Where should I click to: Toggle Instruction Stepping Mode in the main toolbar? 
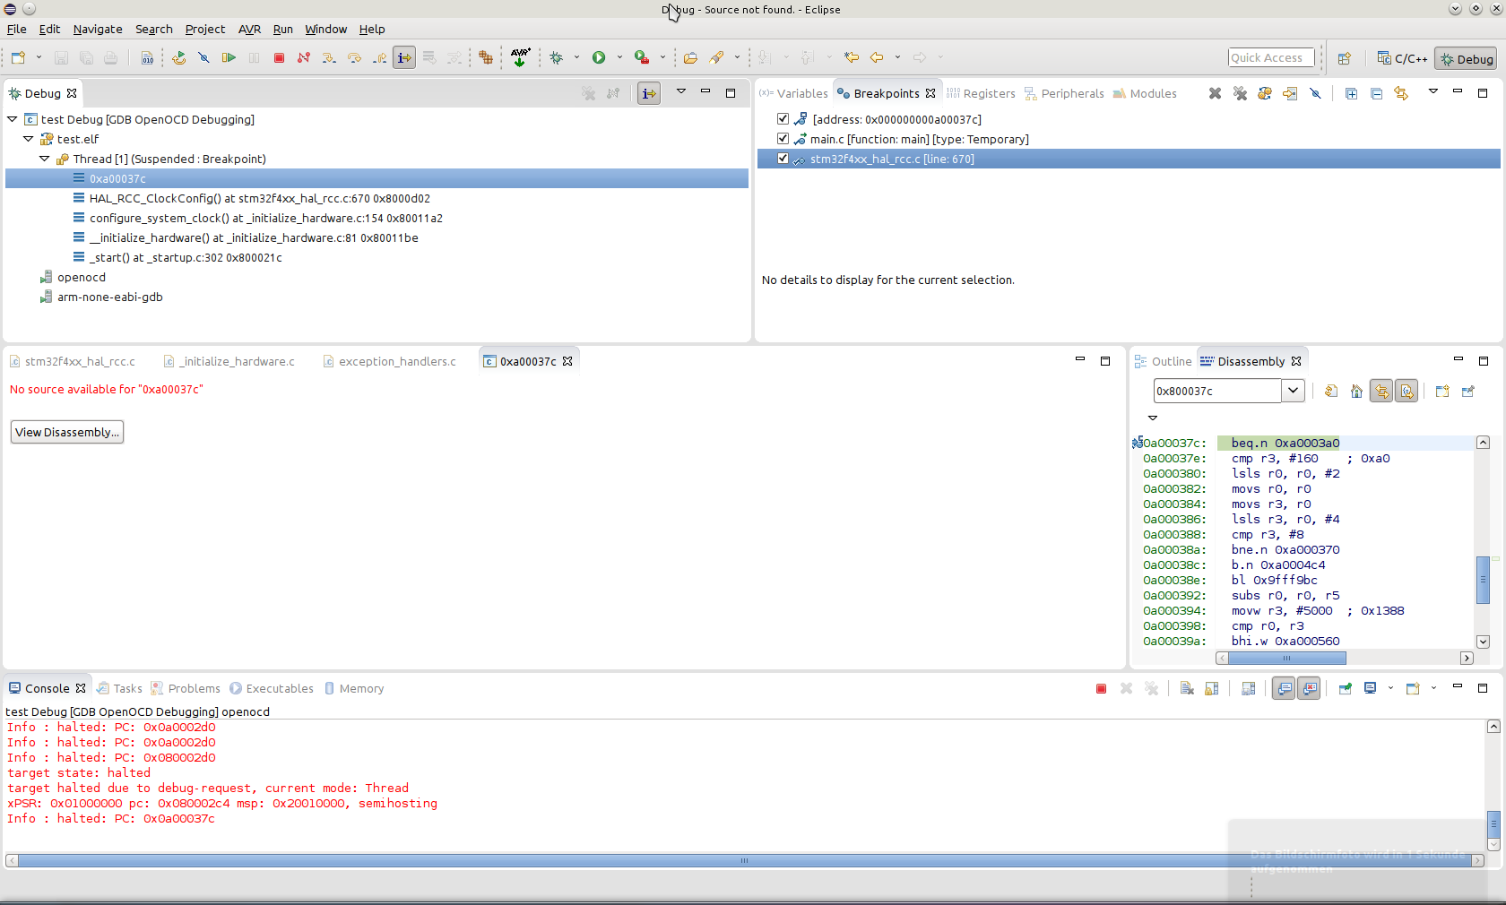(404, 57)
